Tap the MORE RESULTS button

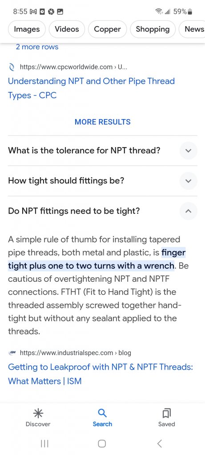pos(102,122)
